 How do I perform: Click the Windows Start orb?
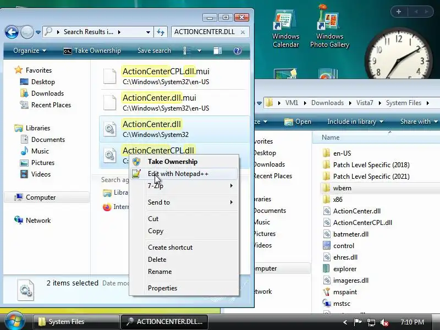click(x=15, y=321)
